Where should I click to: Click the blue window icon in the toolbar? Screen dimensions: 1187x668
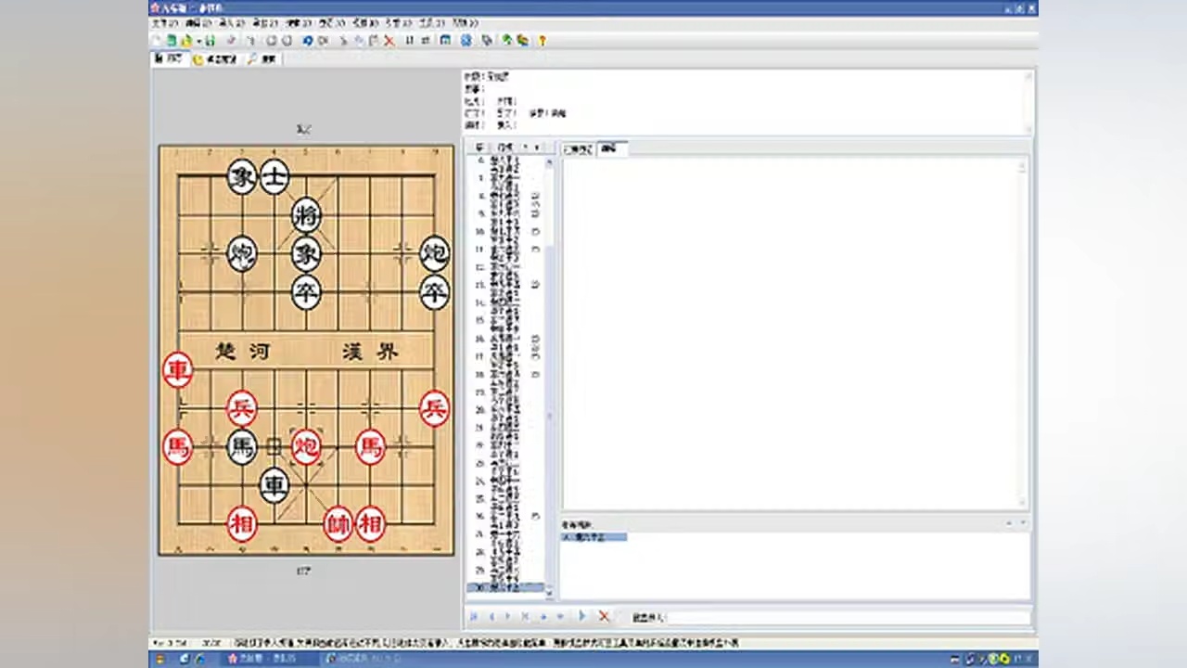point(446,41)
